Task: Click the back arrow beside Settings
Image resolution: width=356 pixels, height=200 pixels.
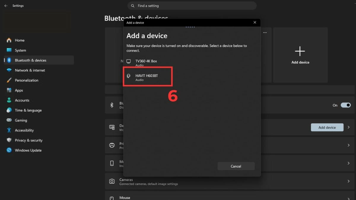Action: [6, 6]
